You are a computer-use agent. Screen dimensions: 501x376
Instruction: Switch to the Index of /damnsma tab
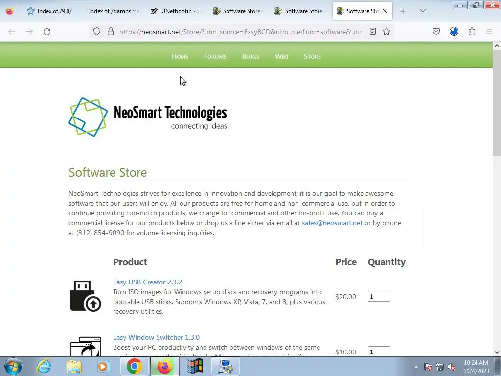pos(114,11)
